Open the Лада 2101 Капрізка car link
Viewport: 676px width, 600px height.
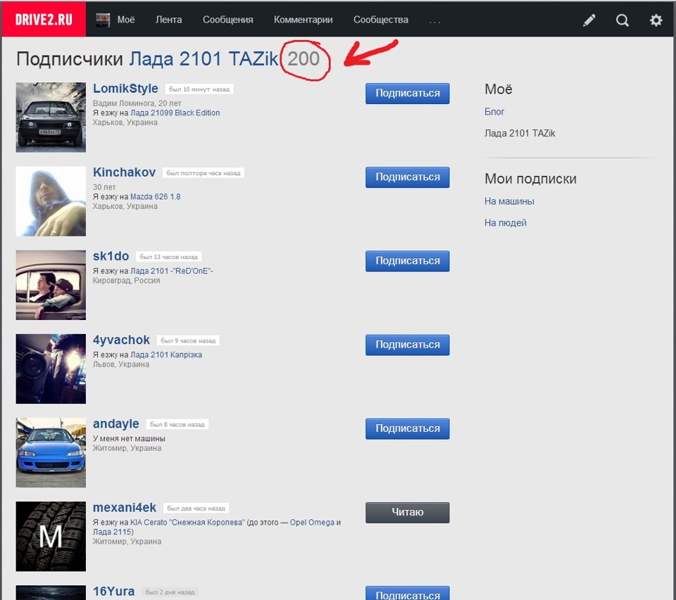coord(166,355)
